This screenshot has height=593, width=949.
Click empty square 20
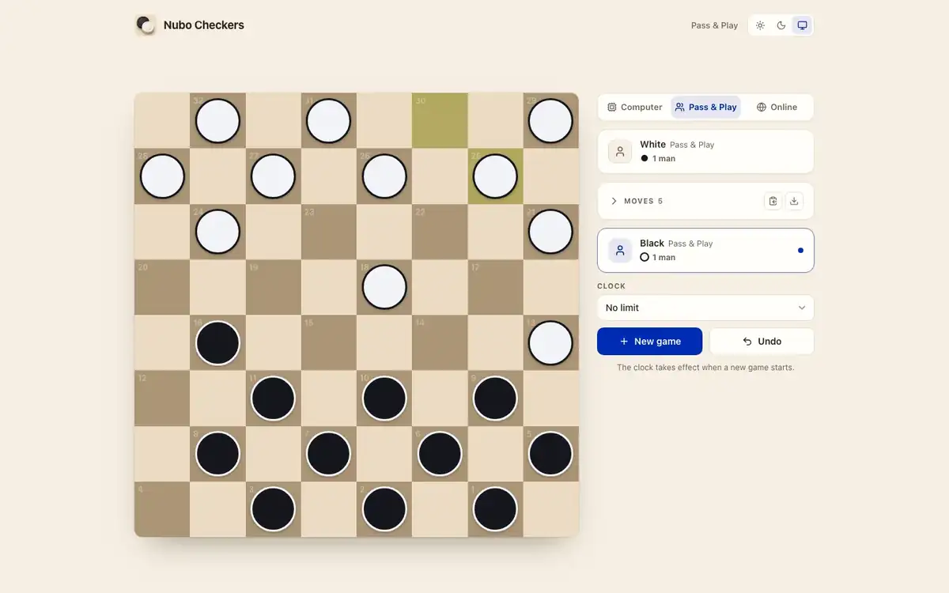coord(162,287)
